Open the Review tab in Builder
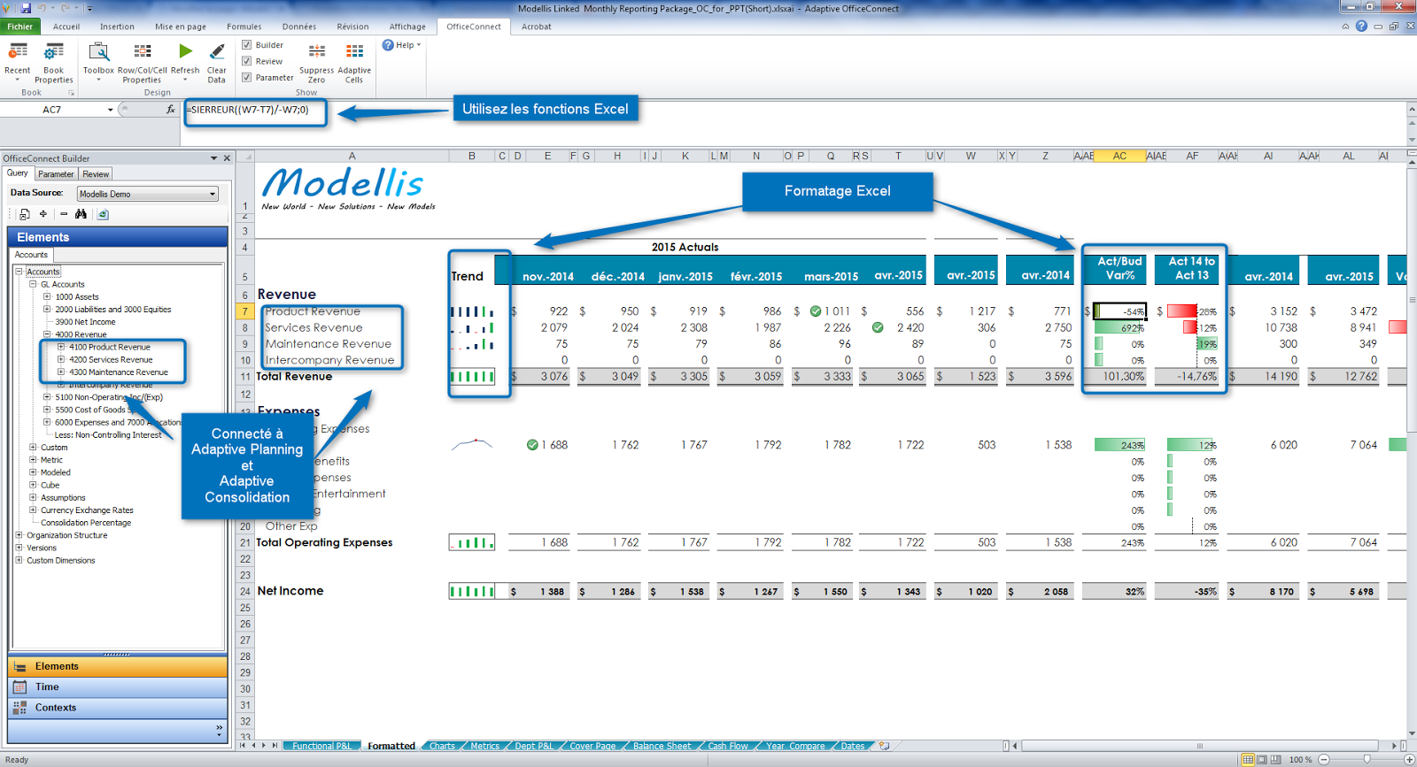Image resolution: width=1417 pixels, height=767 pixels. pyautogui.click(x=96, y=174)
